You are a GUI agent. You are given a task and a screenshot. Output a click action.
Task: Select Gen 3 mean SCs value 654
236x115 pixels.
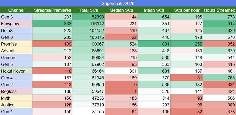click(154, 17)
